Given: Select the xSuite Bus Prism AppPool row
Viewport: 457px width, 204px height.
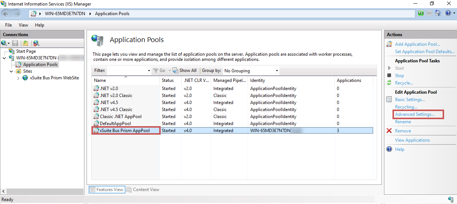Looking at the screenshot, I should [233, 131].
